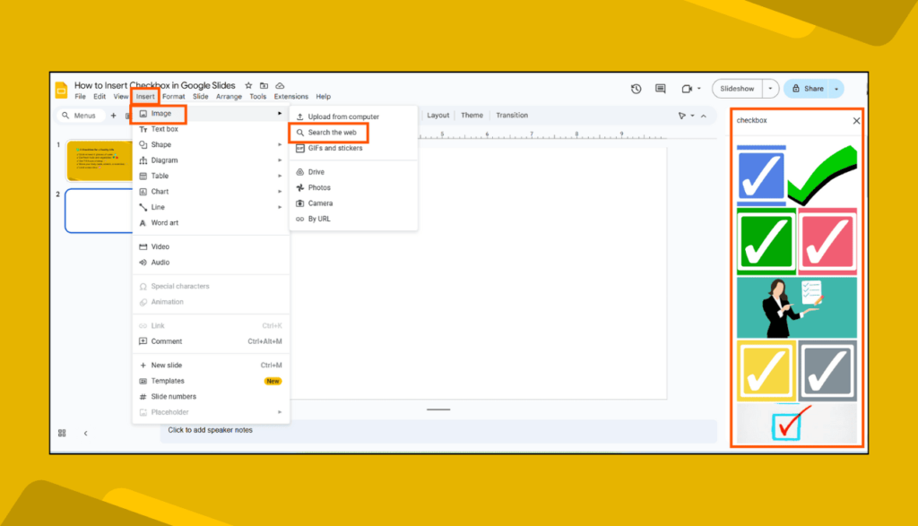Insert Audio

(x=211, y=263)
